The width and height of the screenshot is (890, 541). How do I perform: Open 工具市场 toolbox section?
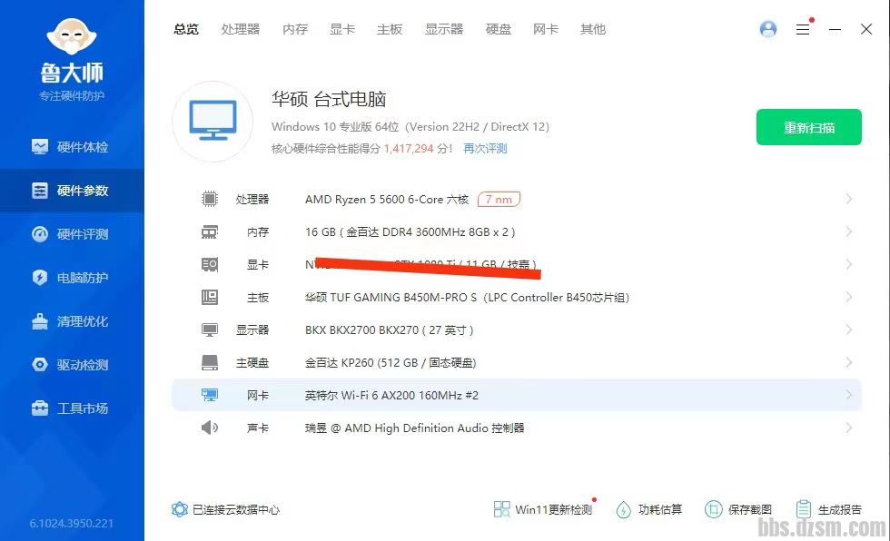click(x=73, y=408)
